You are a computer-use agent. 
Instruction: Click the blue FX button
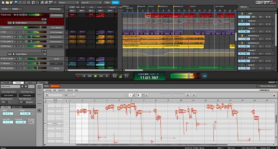(204, 76)
